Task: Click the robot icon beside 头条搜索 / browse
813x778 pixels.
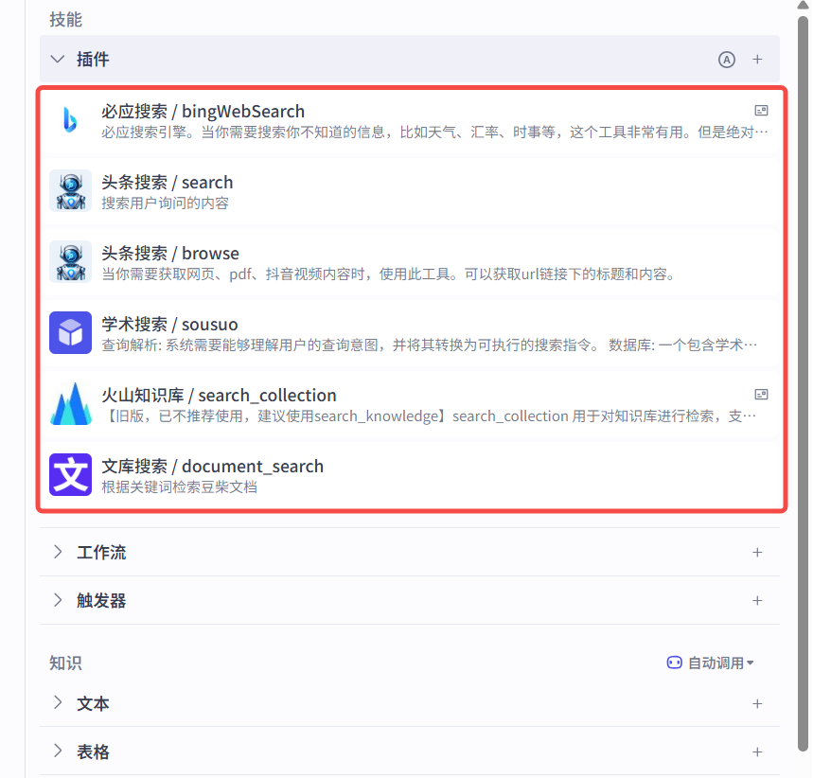Action: tap(71, 262)
